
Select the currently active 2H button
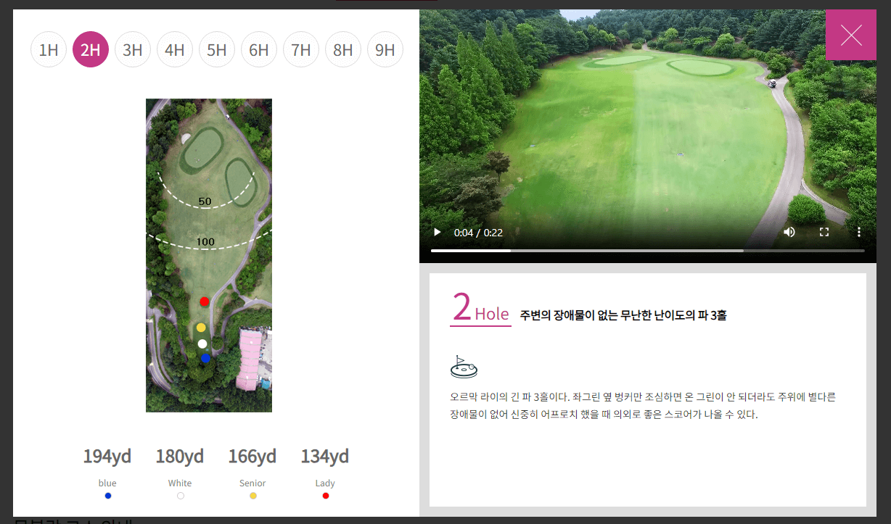(91, 49)
